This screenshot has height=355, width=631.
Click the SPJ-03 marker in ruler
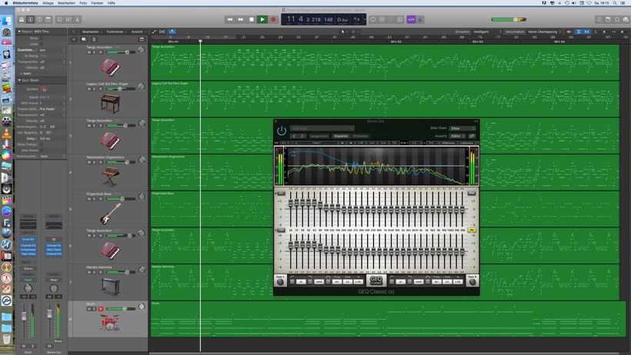tap(477, 41)
